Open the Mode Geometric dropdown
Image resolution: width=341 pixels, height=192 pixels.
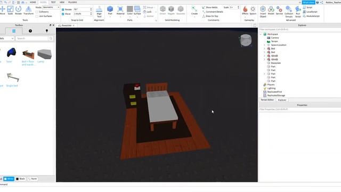click(x=51, y=7)
